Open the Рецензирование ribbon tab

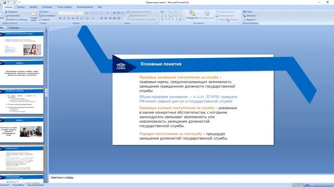coord(85,7)
